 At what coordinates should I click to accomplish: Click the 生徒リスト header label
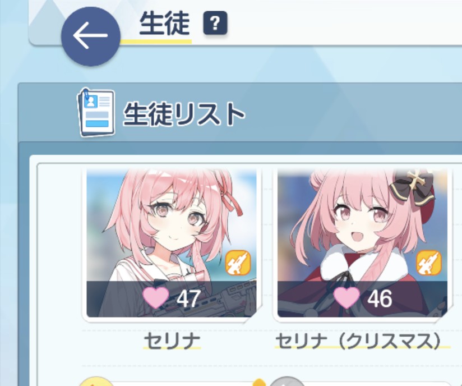pos(184,114)
